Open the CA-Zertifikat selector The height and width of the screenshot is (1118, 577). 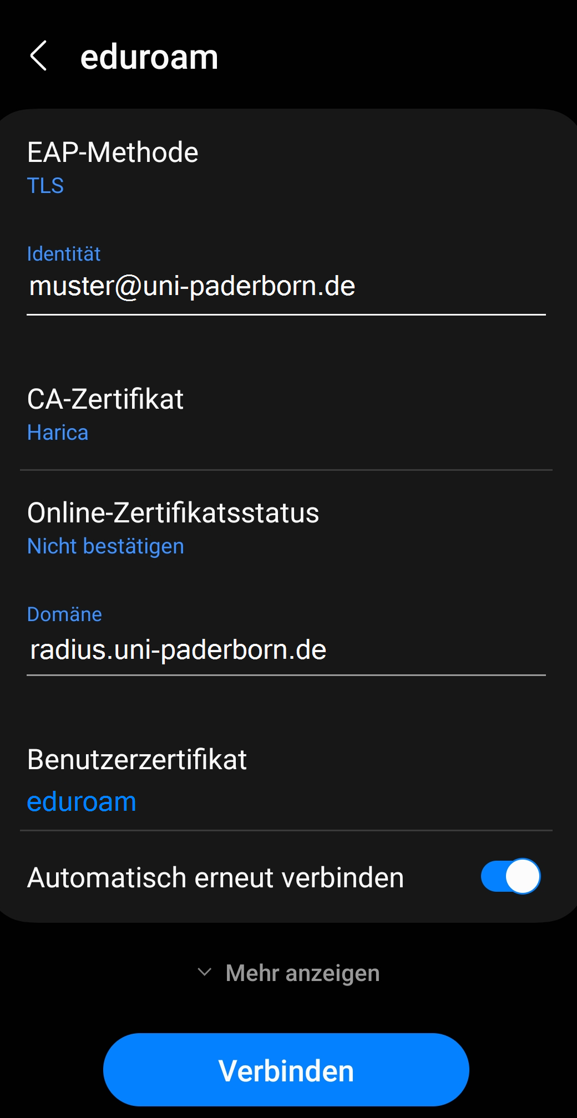point(105,399)
